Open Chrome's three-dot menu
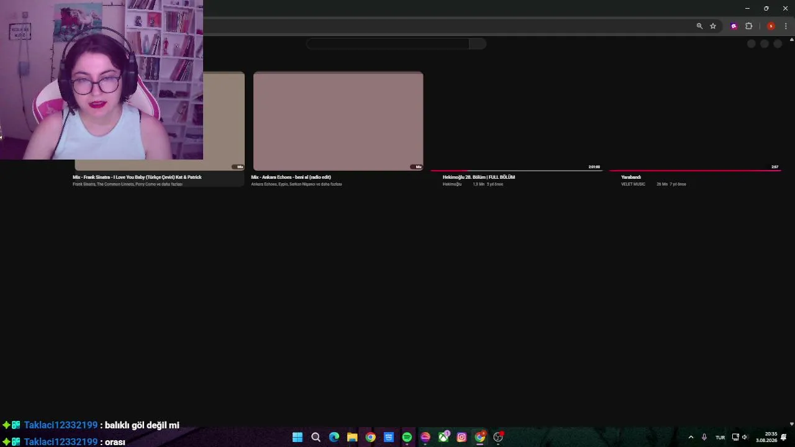This screenshot has width=795, height=447. coord(786,26)
